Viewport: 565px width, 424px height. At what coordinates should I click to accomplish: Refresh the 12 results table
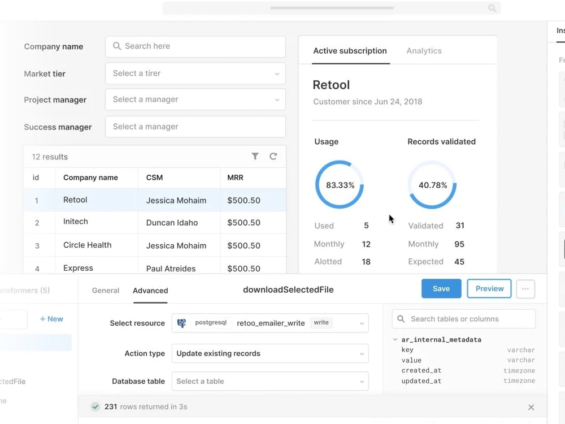tap(273, 156)
